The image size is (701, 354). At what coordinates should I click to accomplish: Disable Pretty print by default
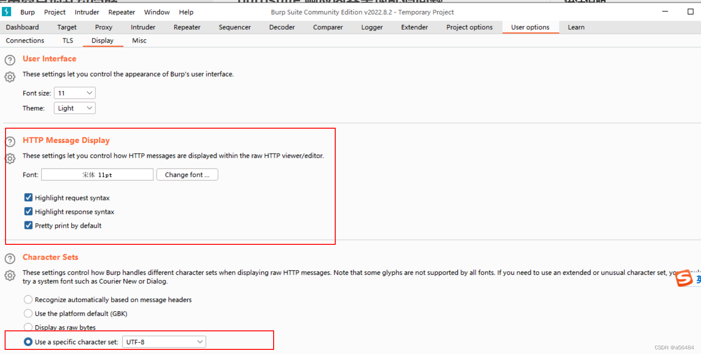point(29,225)
